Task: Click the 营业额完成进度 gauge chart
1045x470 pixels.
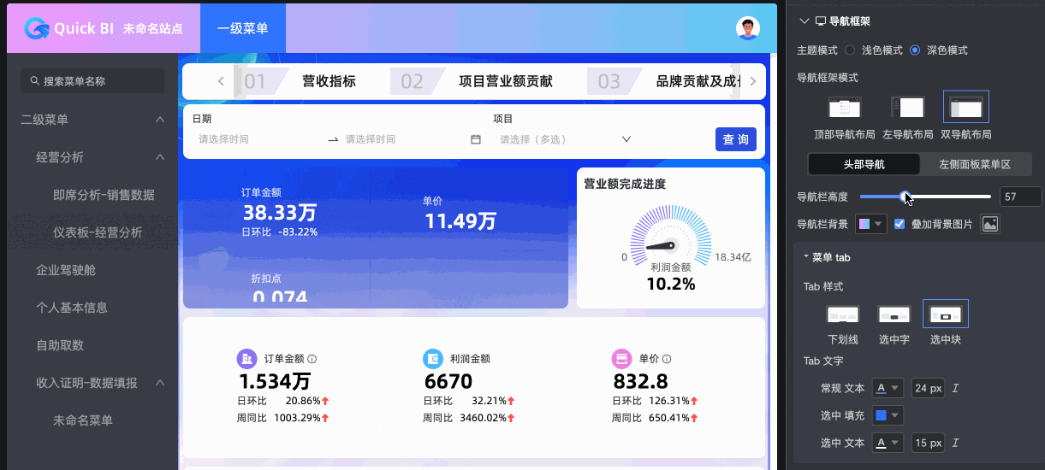Action: 671,238
